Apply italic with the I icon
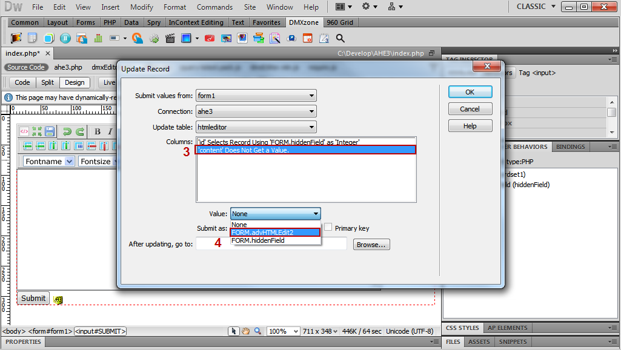The image size is (621, 350). pyautogui.click(x=110, y=131)
